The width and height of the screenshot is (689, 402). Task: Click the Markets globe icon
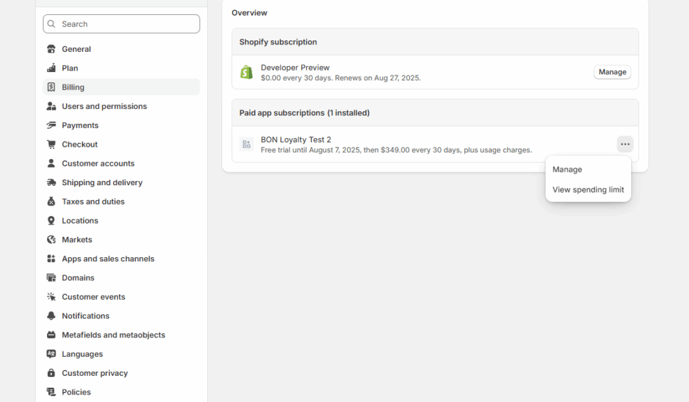tap(51, 240)
